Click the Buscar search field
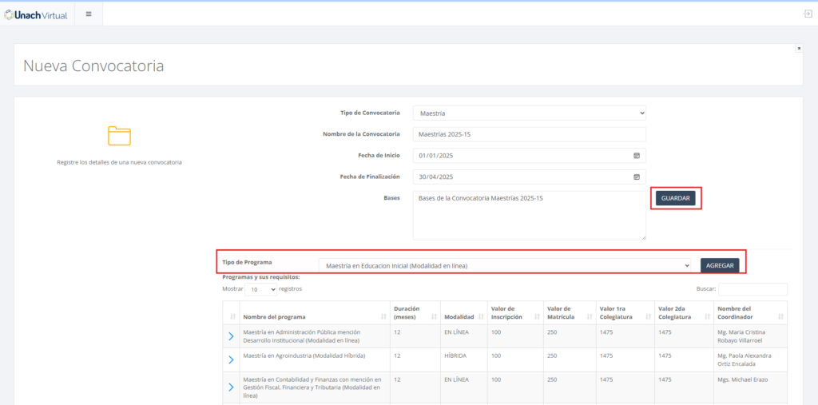 [x=752, y=289]
